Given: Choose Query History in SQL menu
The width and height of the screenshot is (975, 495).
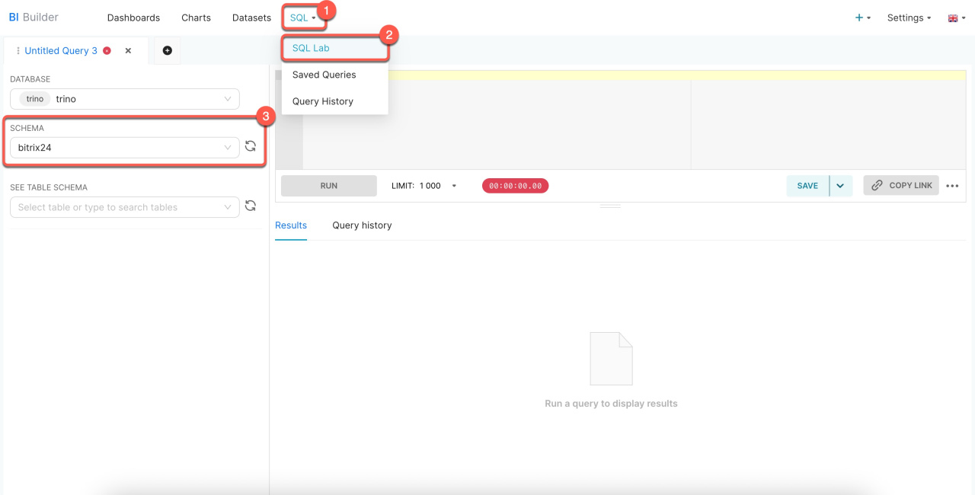Looking at the screenshot, I should [x=322, y=101].
